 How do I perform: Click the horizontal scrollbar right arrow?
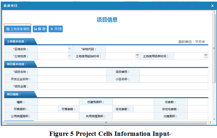point(211,123)
